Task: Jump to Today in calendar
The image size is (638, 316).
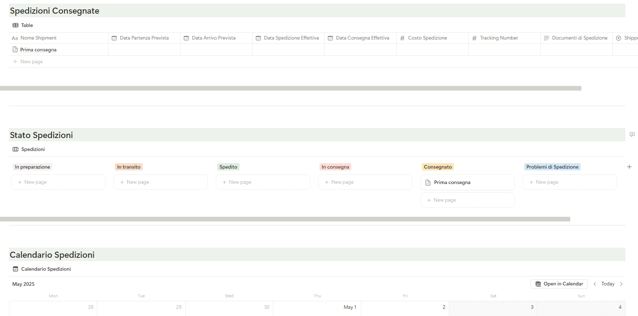Action: (608, 284)
